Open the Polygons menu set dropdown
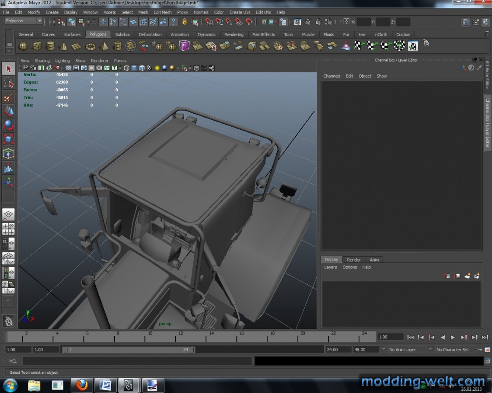This screenshot has width=492, height=393. click(x=24, y=21)
